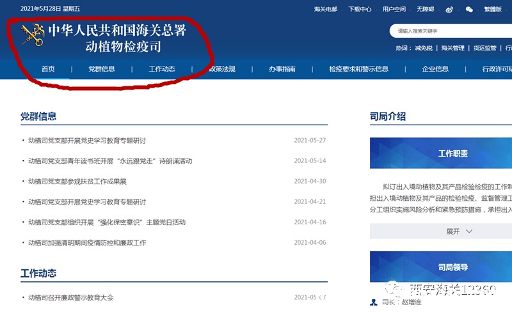512x312 pixels.
Task: Open the 工作职责 banner
Action: (441, 153)
